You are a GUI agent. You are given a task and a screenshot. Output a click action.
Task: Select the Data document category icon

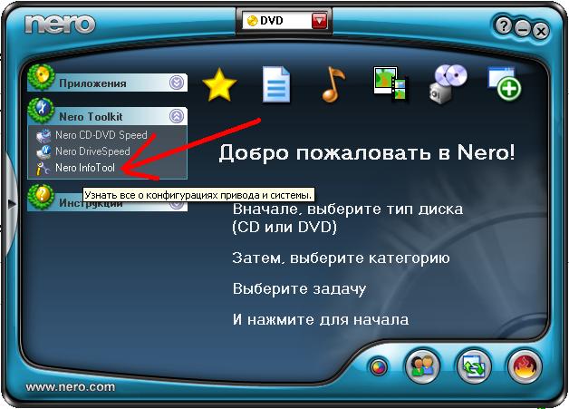[276, 84]
